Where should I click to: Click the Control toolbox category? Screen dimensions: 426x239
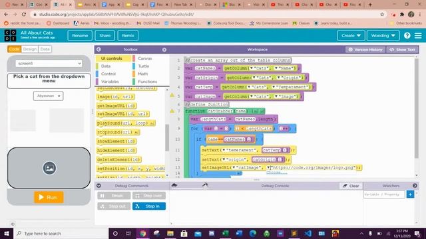coord(108,74)
